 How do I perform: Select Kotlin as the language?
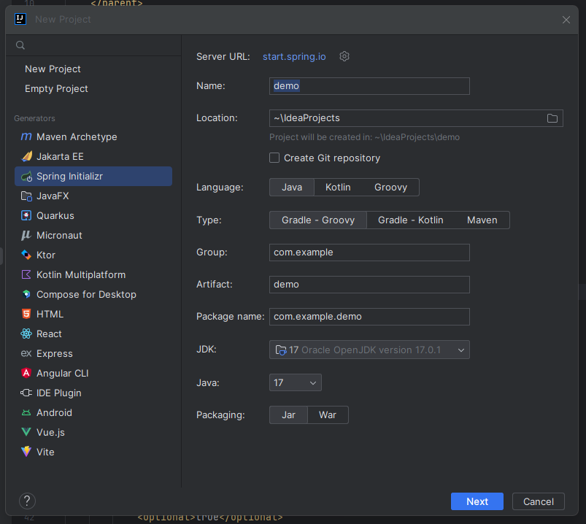338,188
